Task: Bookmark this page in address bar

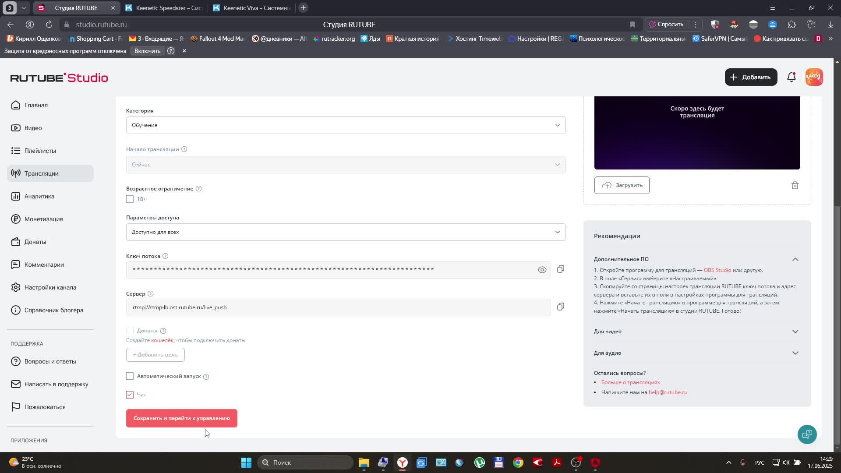Action: [632, 25]
